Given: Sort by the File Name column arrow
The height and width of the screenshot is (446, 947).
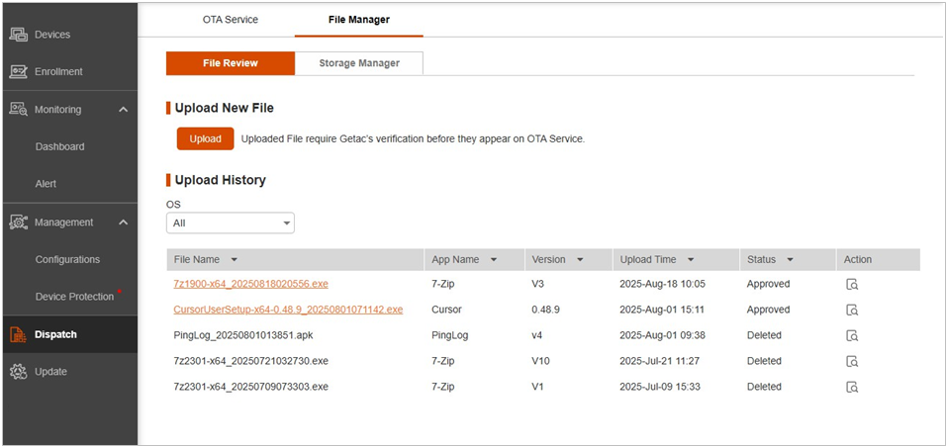Looking at the screenshot, I should [x=235, y=260].
